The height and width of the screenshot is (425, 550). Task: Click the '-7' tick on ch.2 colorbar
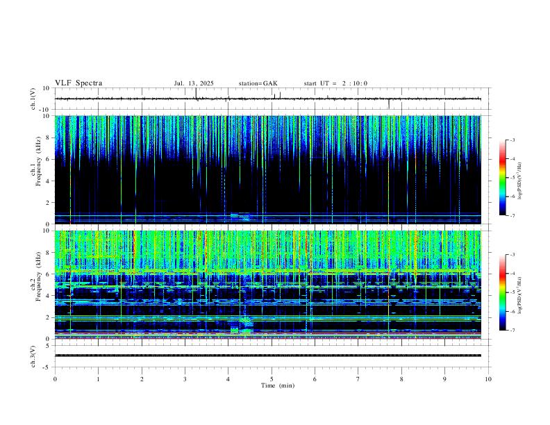(512, 330)
